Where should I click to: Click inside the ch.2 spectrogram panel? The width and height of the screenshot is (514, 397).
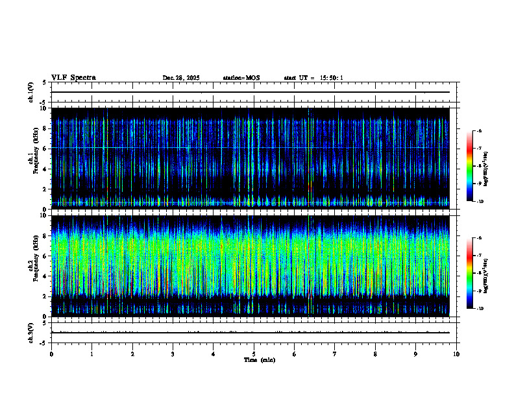click(250, 266)
